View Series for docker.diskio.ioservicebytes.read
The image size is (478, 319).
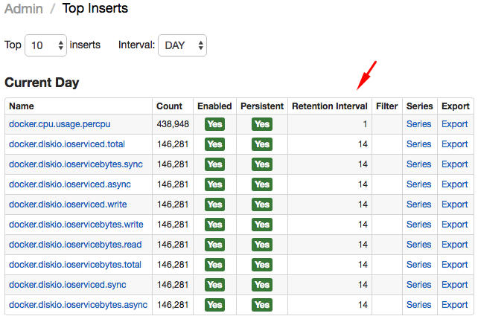(419, 245)
